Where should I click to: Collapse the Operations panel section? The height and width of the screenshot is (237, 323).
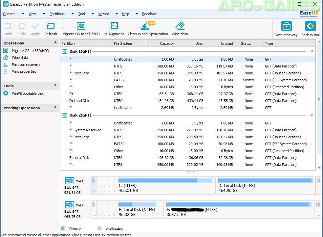tap(55, 42)
